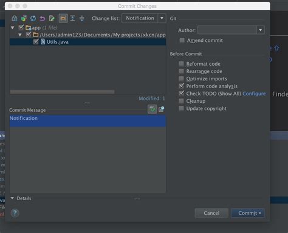Click the Commit button

coord(247,213)
